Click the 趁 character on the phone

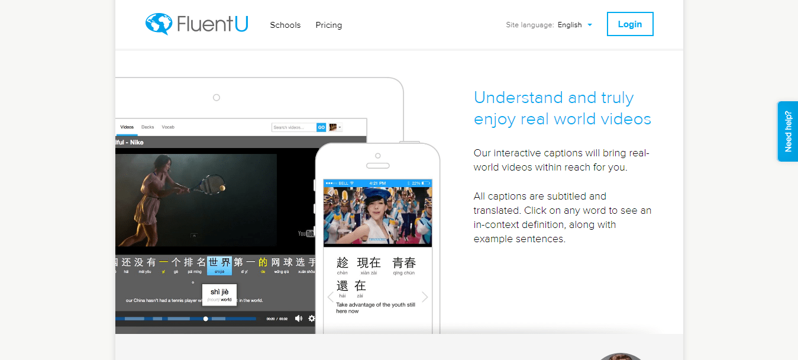point(343,263)
